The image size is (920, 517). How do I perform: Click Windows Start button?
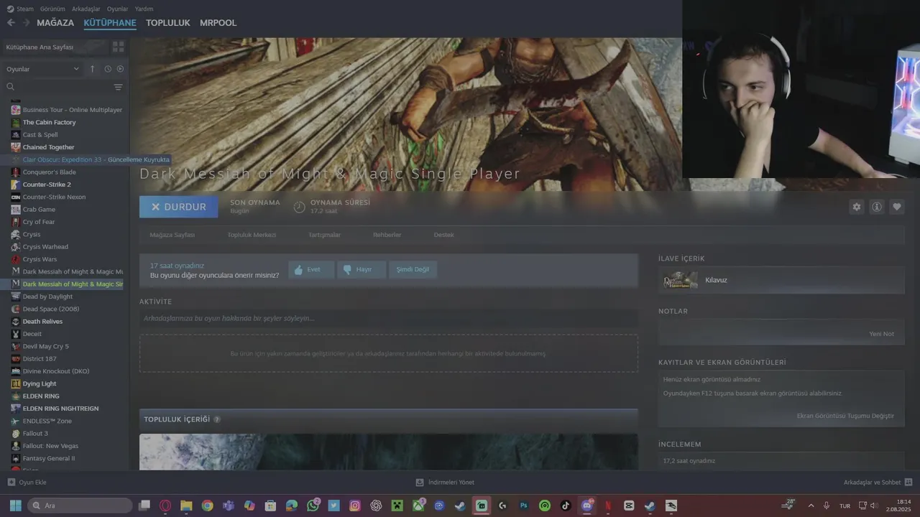coord(15,506)
